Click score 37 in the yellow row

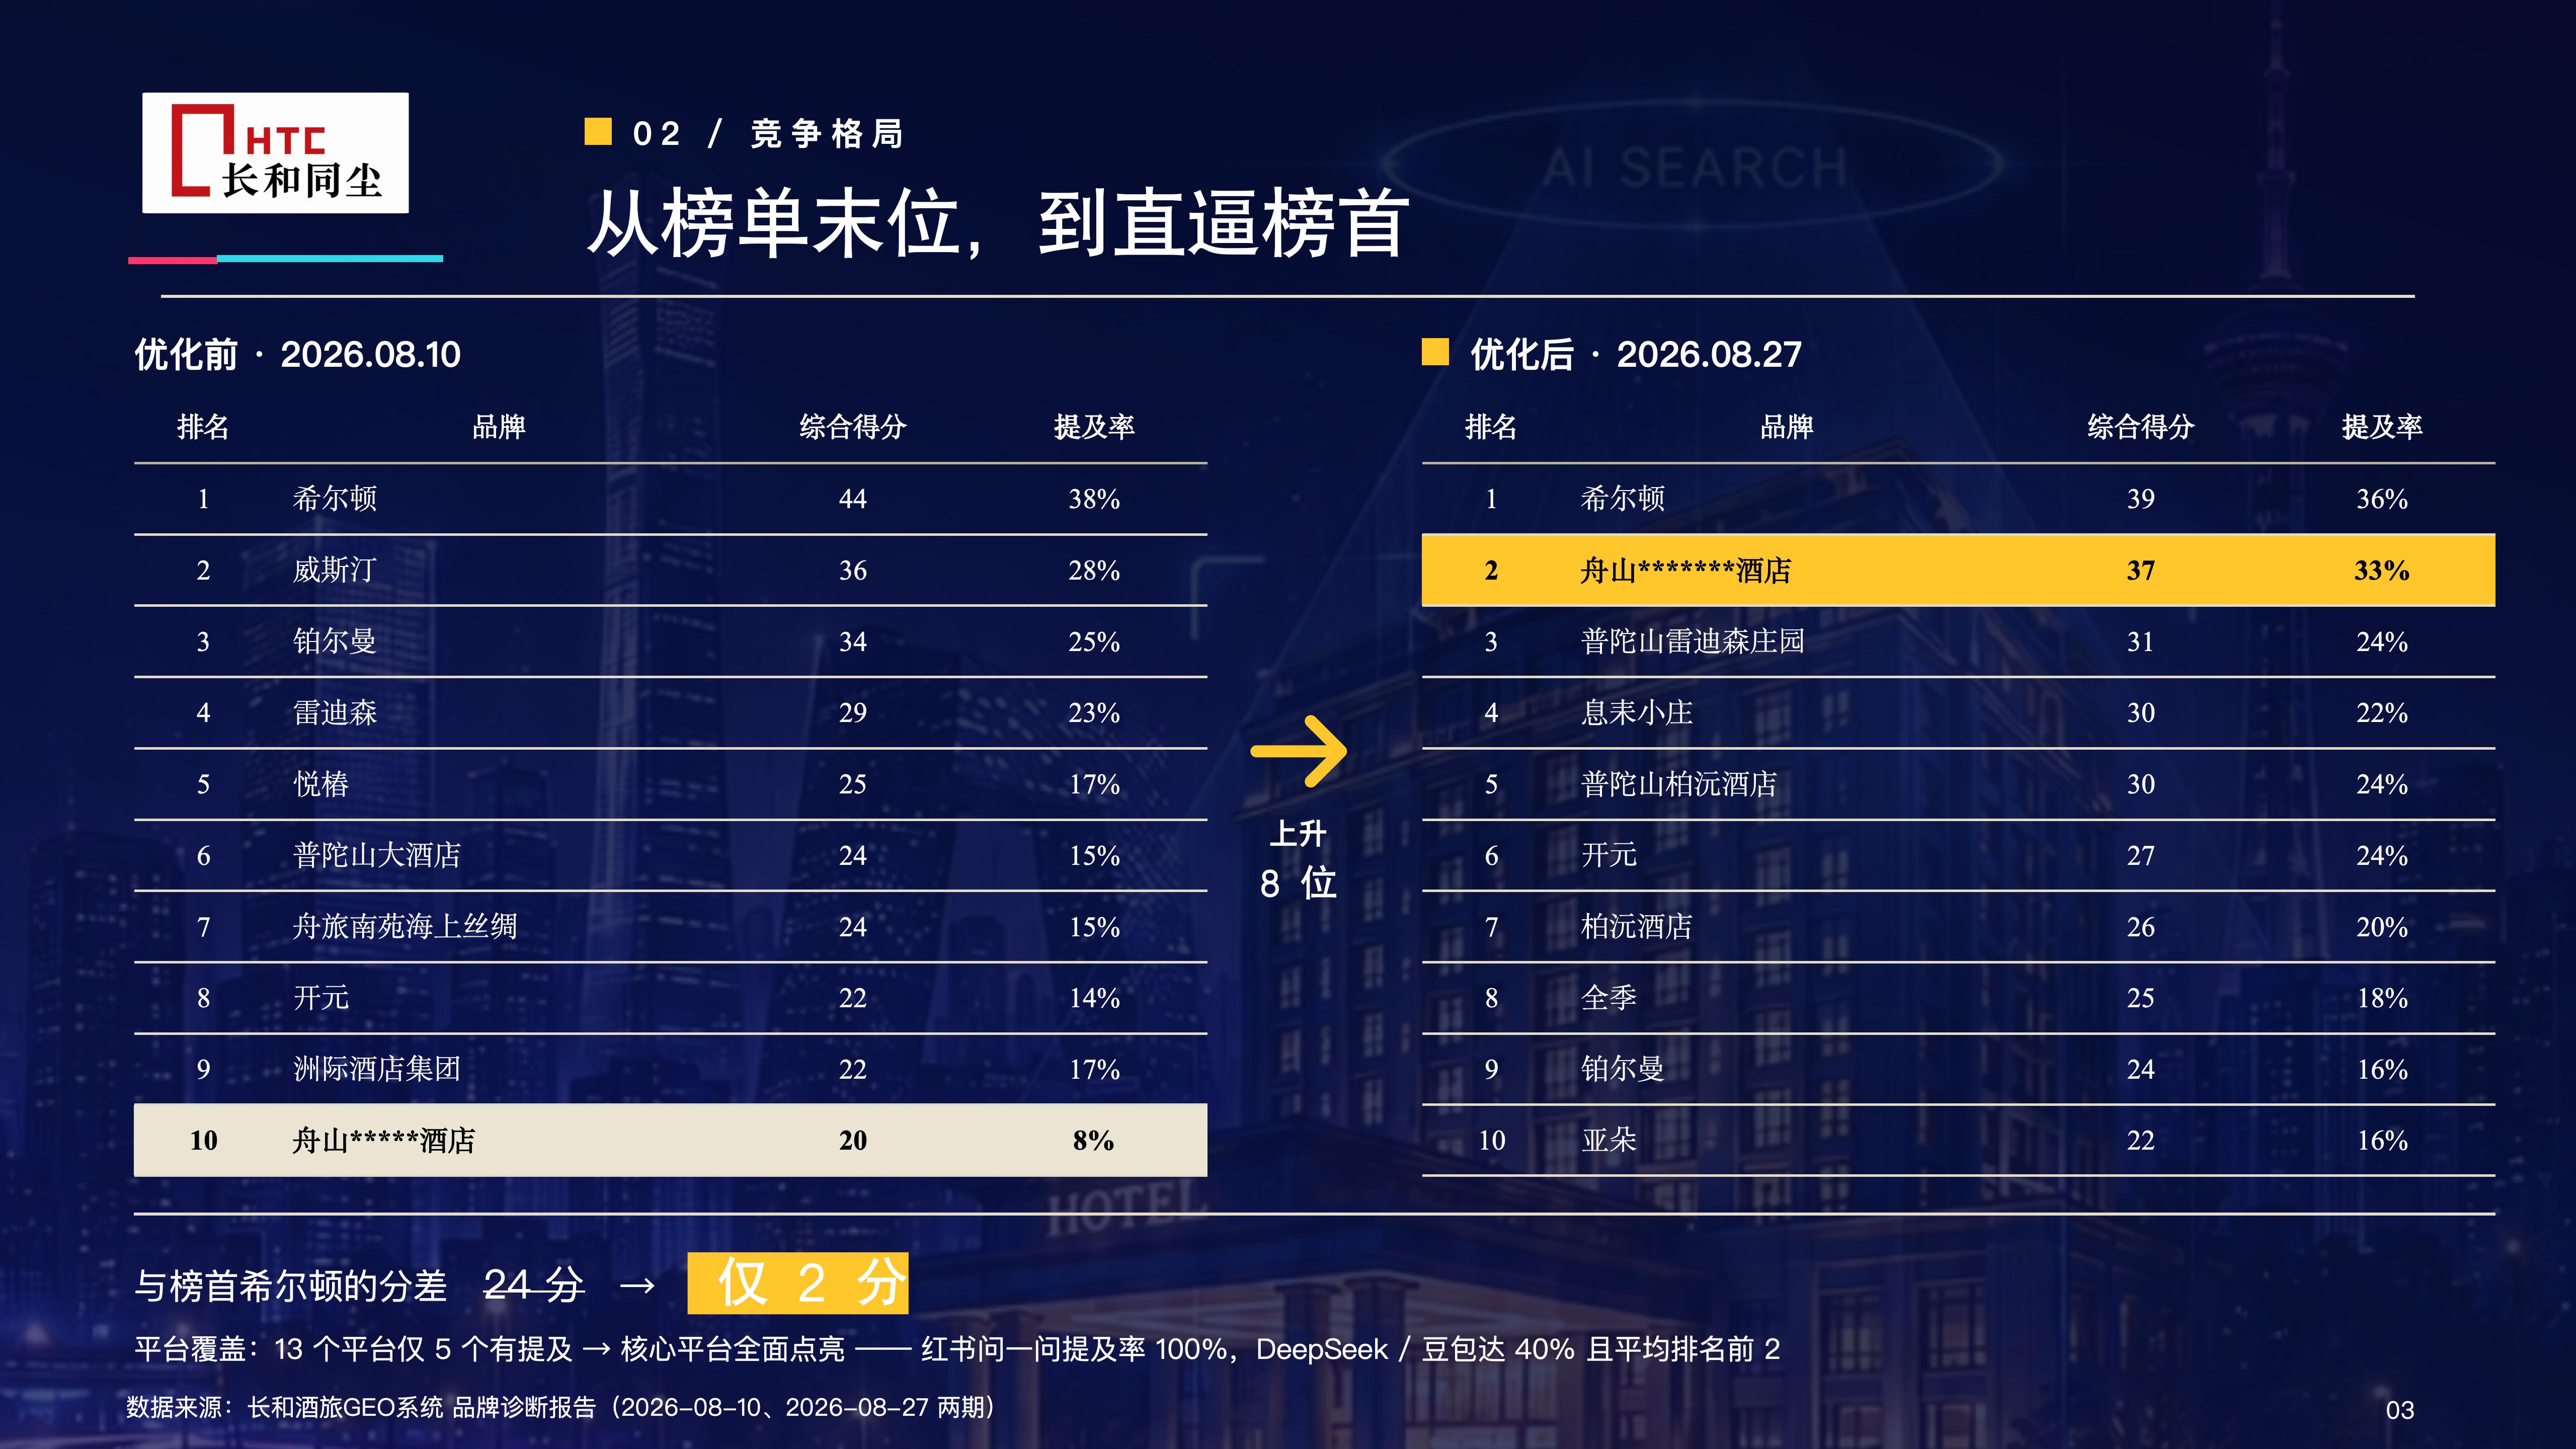pos(2141,571)
